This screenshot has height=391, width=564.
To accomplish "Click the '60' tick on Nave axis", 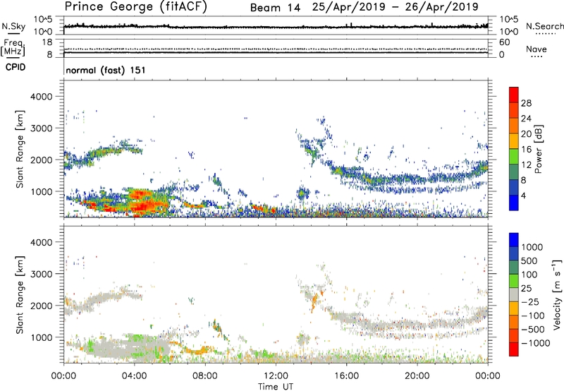I will [x=504, y=42].
